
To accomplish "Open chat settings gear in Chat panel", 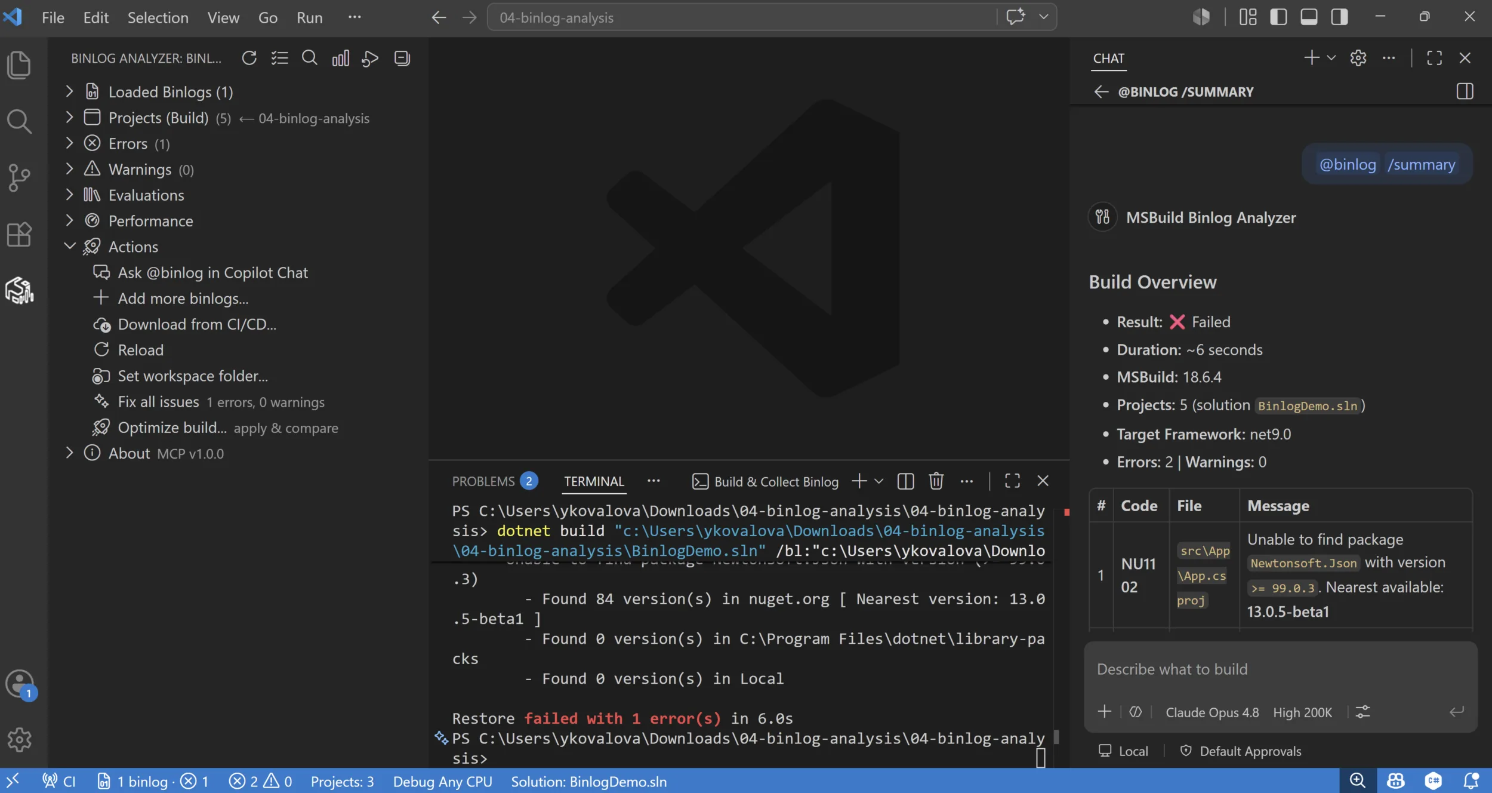I will point(1358,58).
